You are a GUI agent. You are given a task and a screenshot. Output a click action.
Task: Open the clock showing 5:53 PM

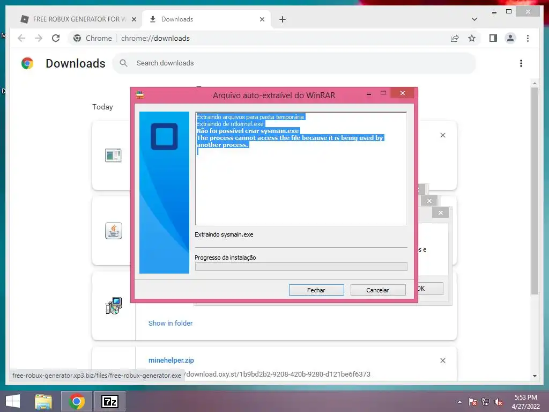coord(526,402)
